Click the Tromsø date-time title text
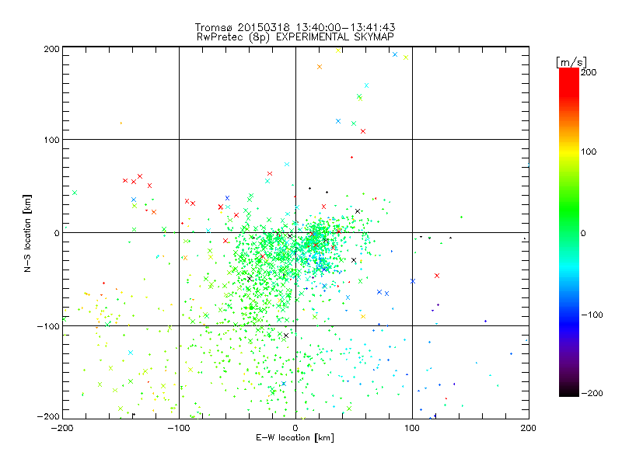Image resolution: width=622 pixels, height=466 pixels. (295, 27)
